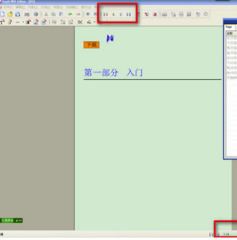Click the page number field in the status bar
237x240 pixels.
(230, 234)
